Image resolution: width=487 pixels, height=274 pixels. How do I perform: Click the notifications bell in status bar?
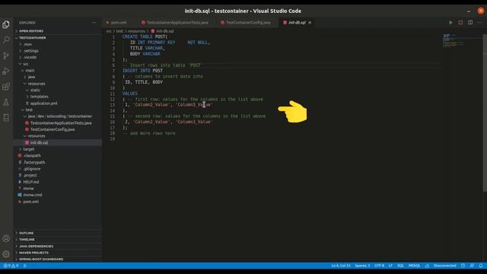coord(481,266)
